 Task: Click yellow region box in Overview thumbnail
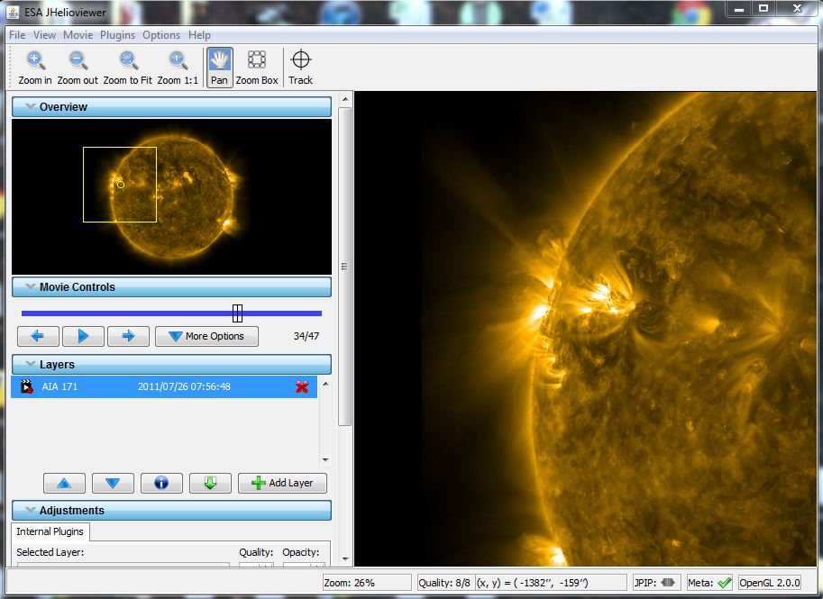[120, 185]
